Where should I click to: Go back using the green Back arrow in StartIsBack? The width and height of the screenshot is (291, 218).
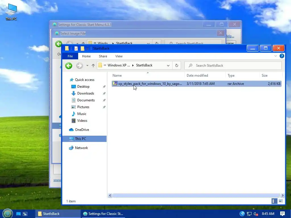click(69, 66)
